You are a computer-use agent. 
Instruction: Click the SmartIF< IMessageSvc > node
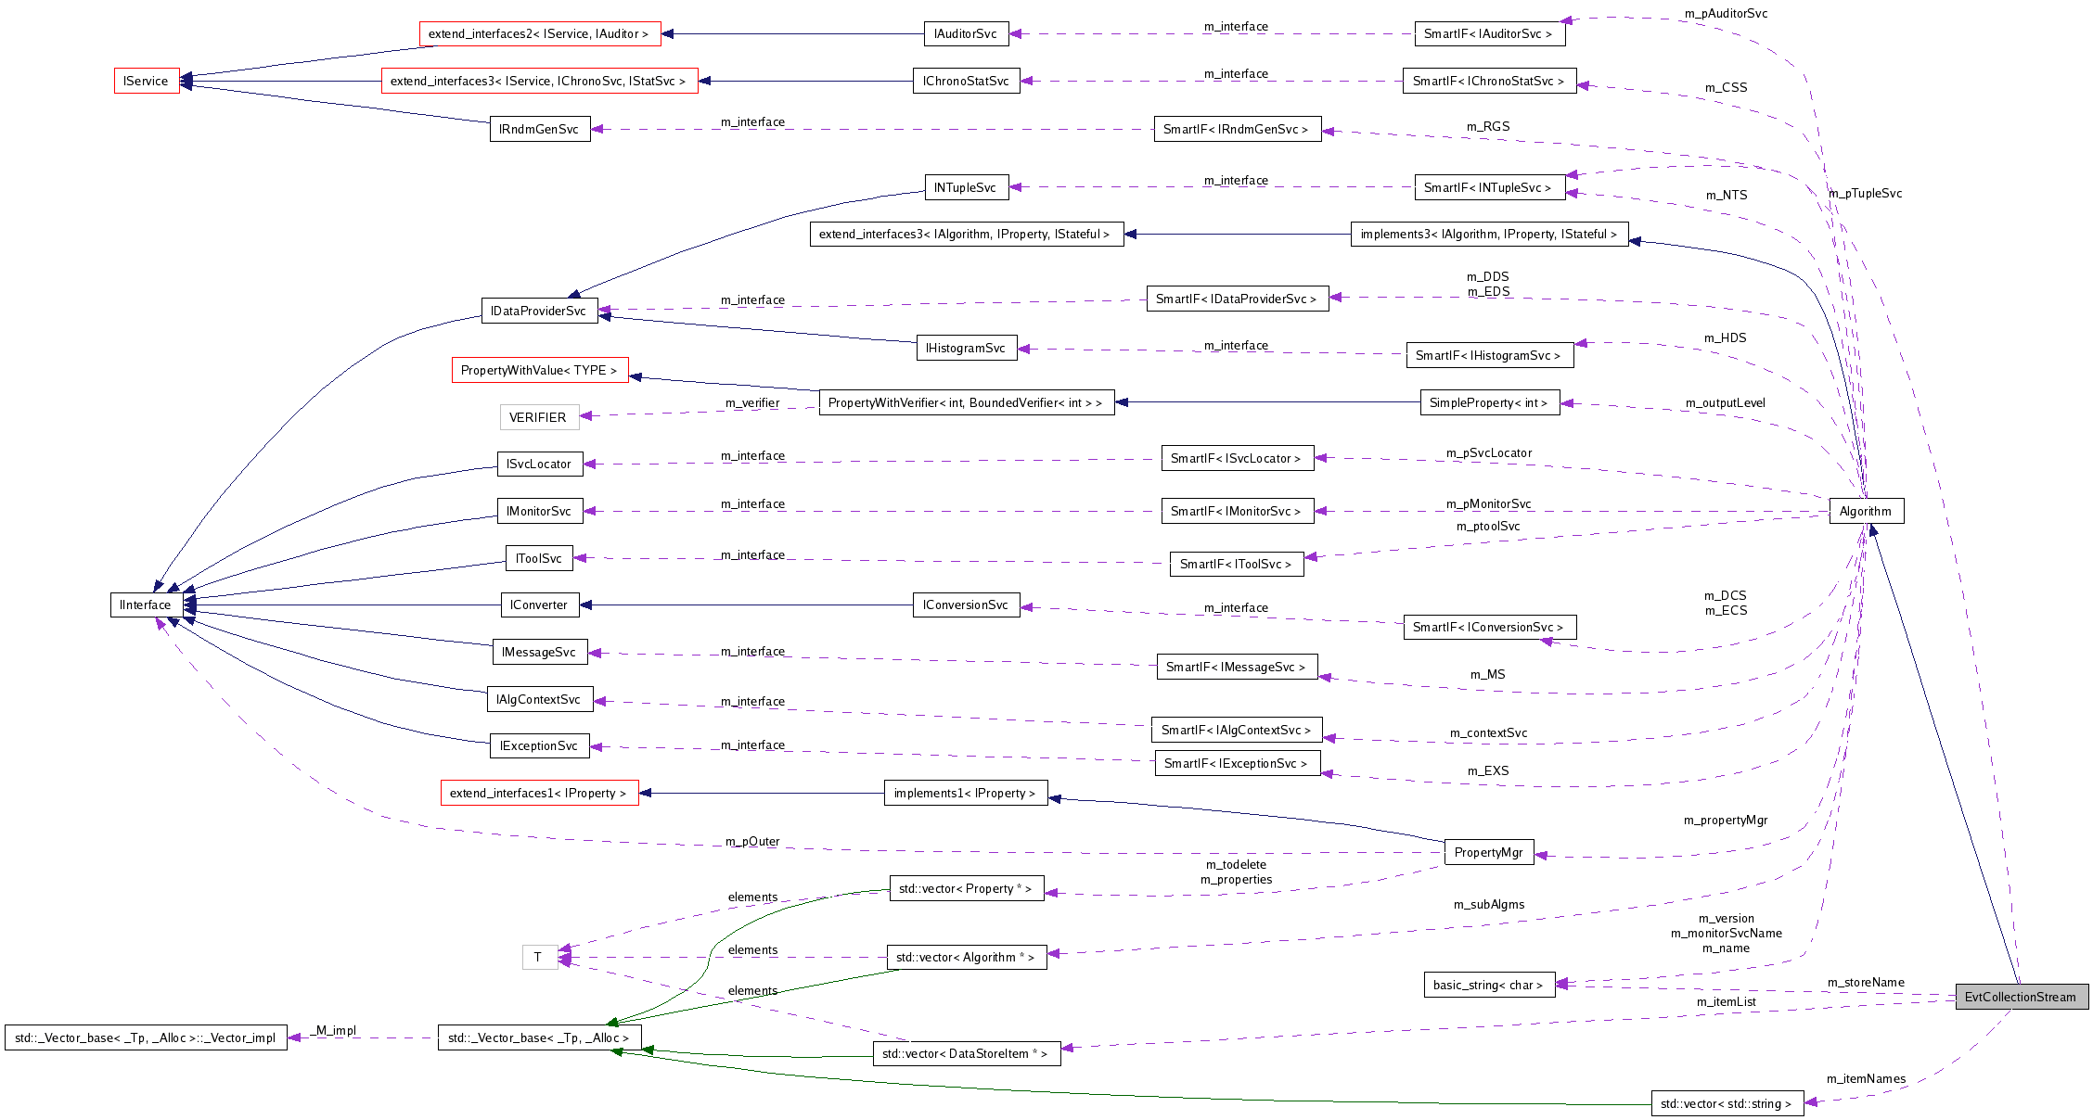[1238, 667]
